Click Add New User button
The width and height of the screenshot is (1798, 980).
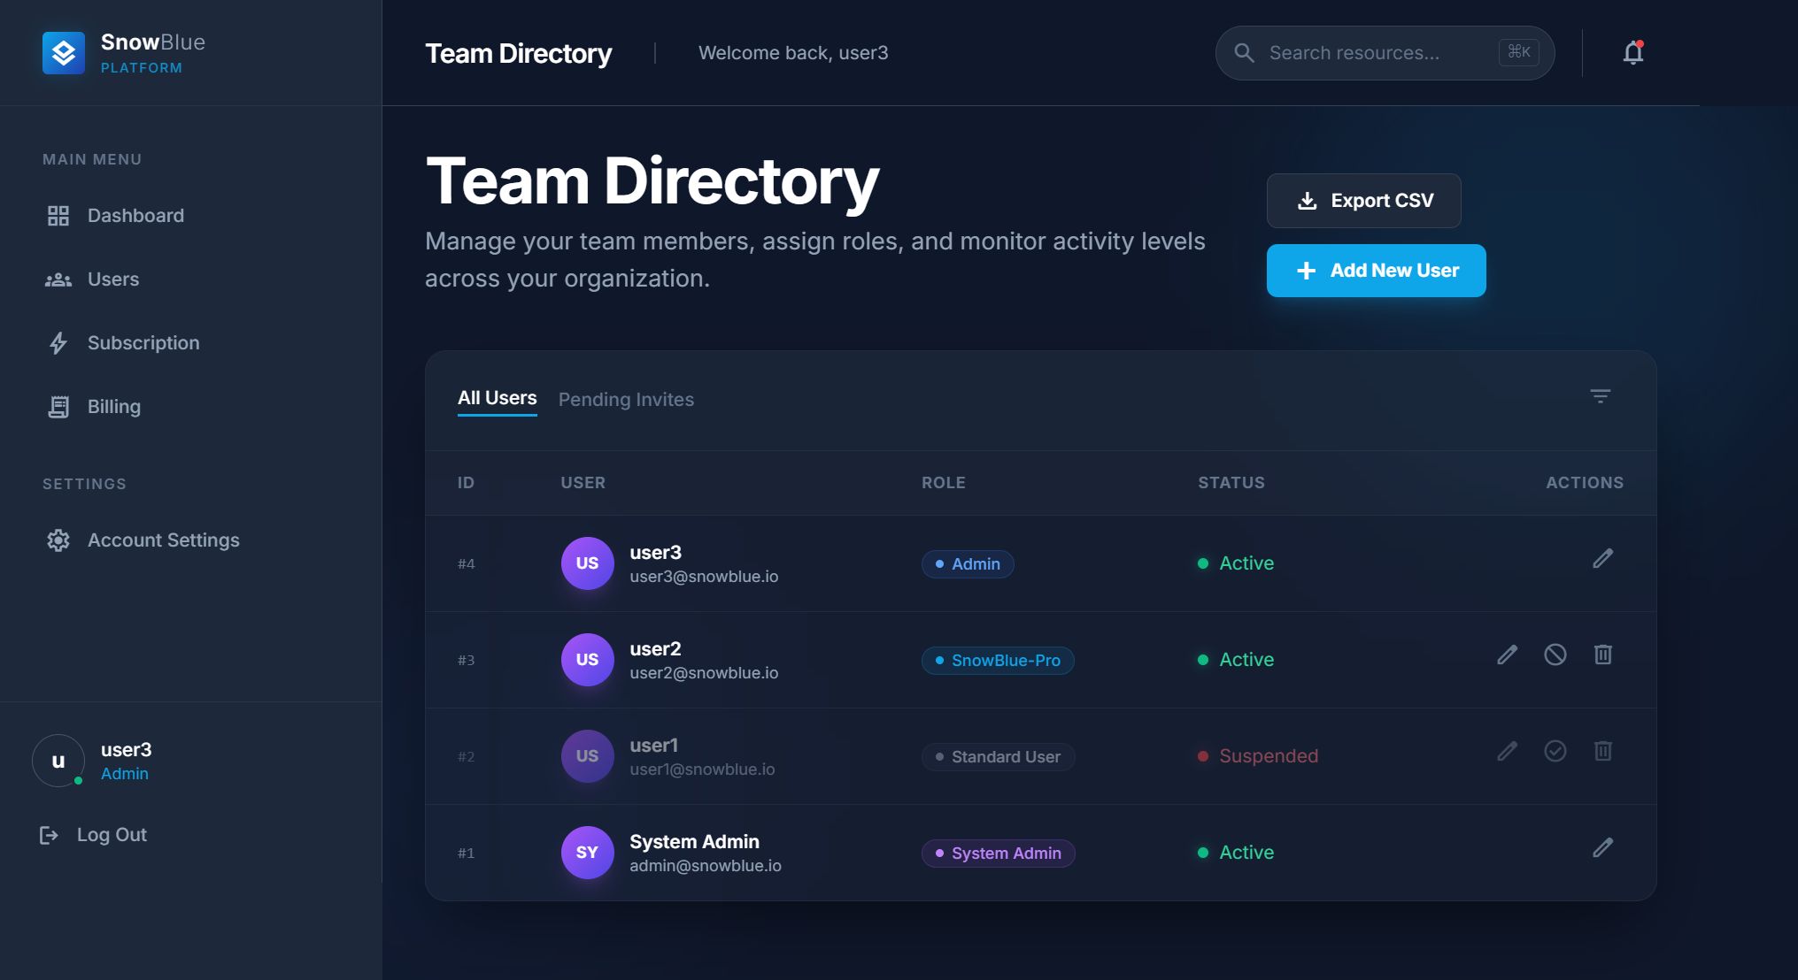click(1376, 271)
